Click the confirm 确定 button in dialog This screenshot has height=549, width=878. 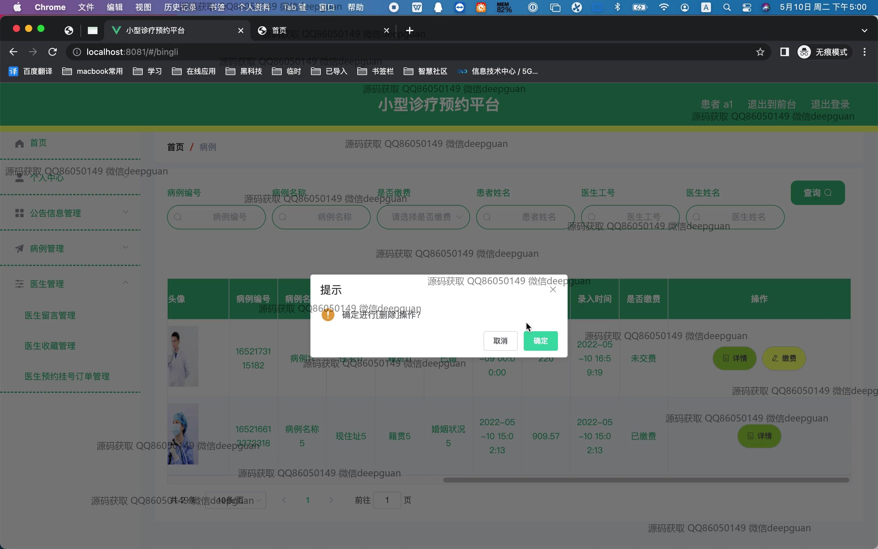pyautogui.click(x=540, y=341)
